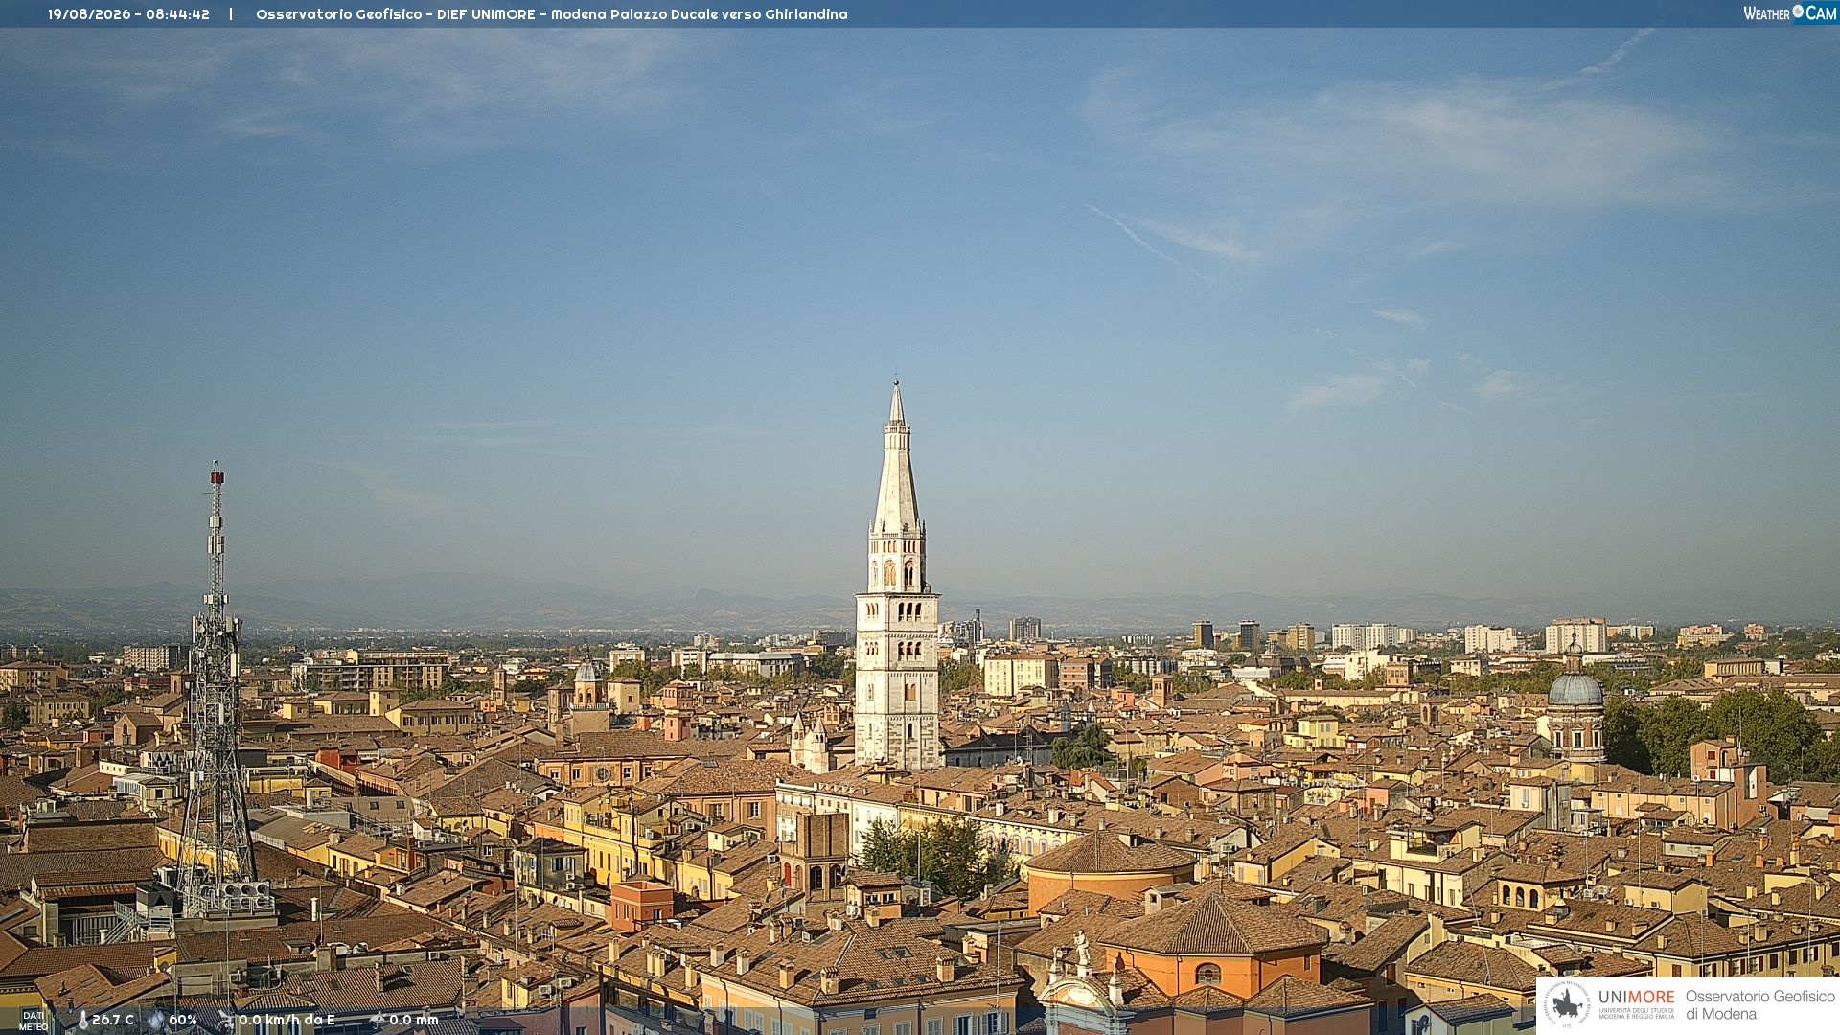This screenshot has width=1840, height=1035.
Task: Click the 19/08/2026 date and time stamp
Action: tap(128, 14)
